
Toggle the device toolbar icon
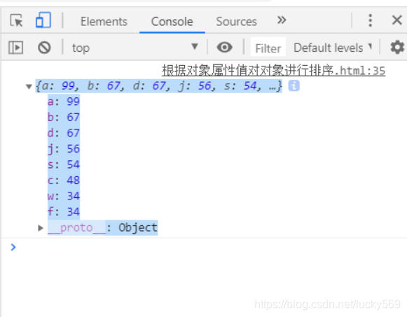click(x=43, y=20)
